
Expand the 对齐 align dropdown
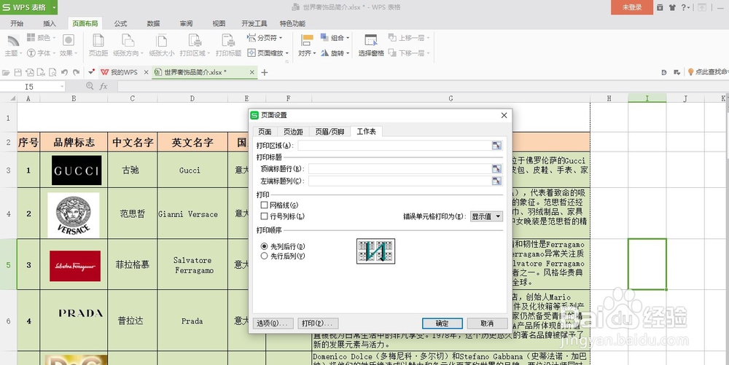click(315, 53)
